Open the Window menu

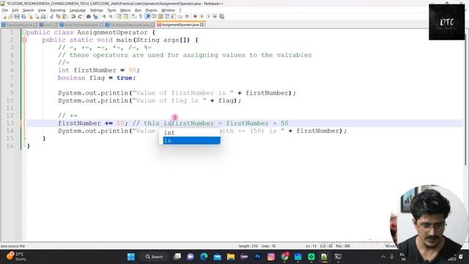coord(168,10)
